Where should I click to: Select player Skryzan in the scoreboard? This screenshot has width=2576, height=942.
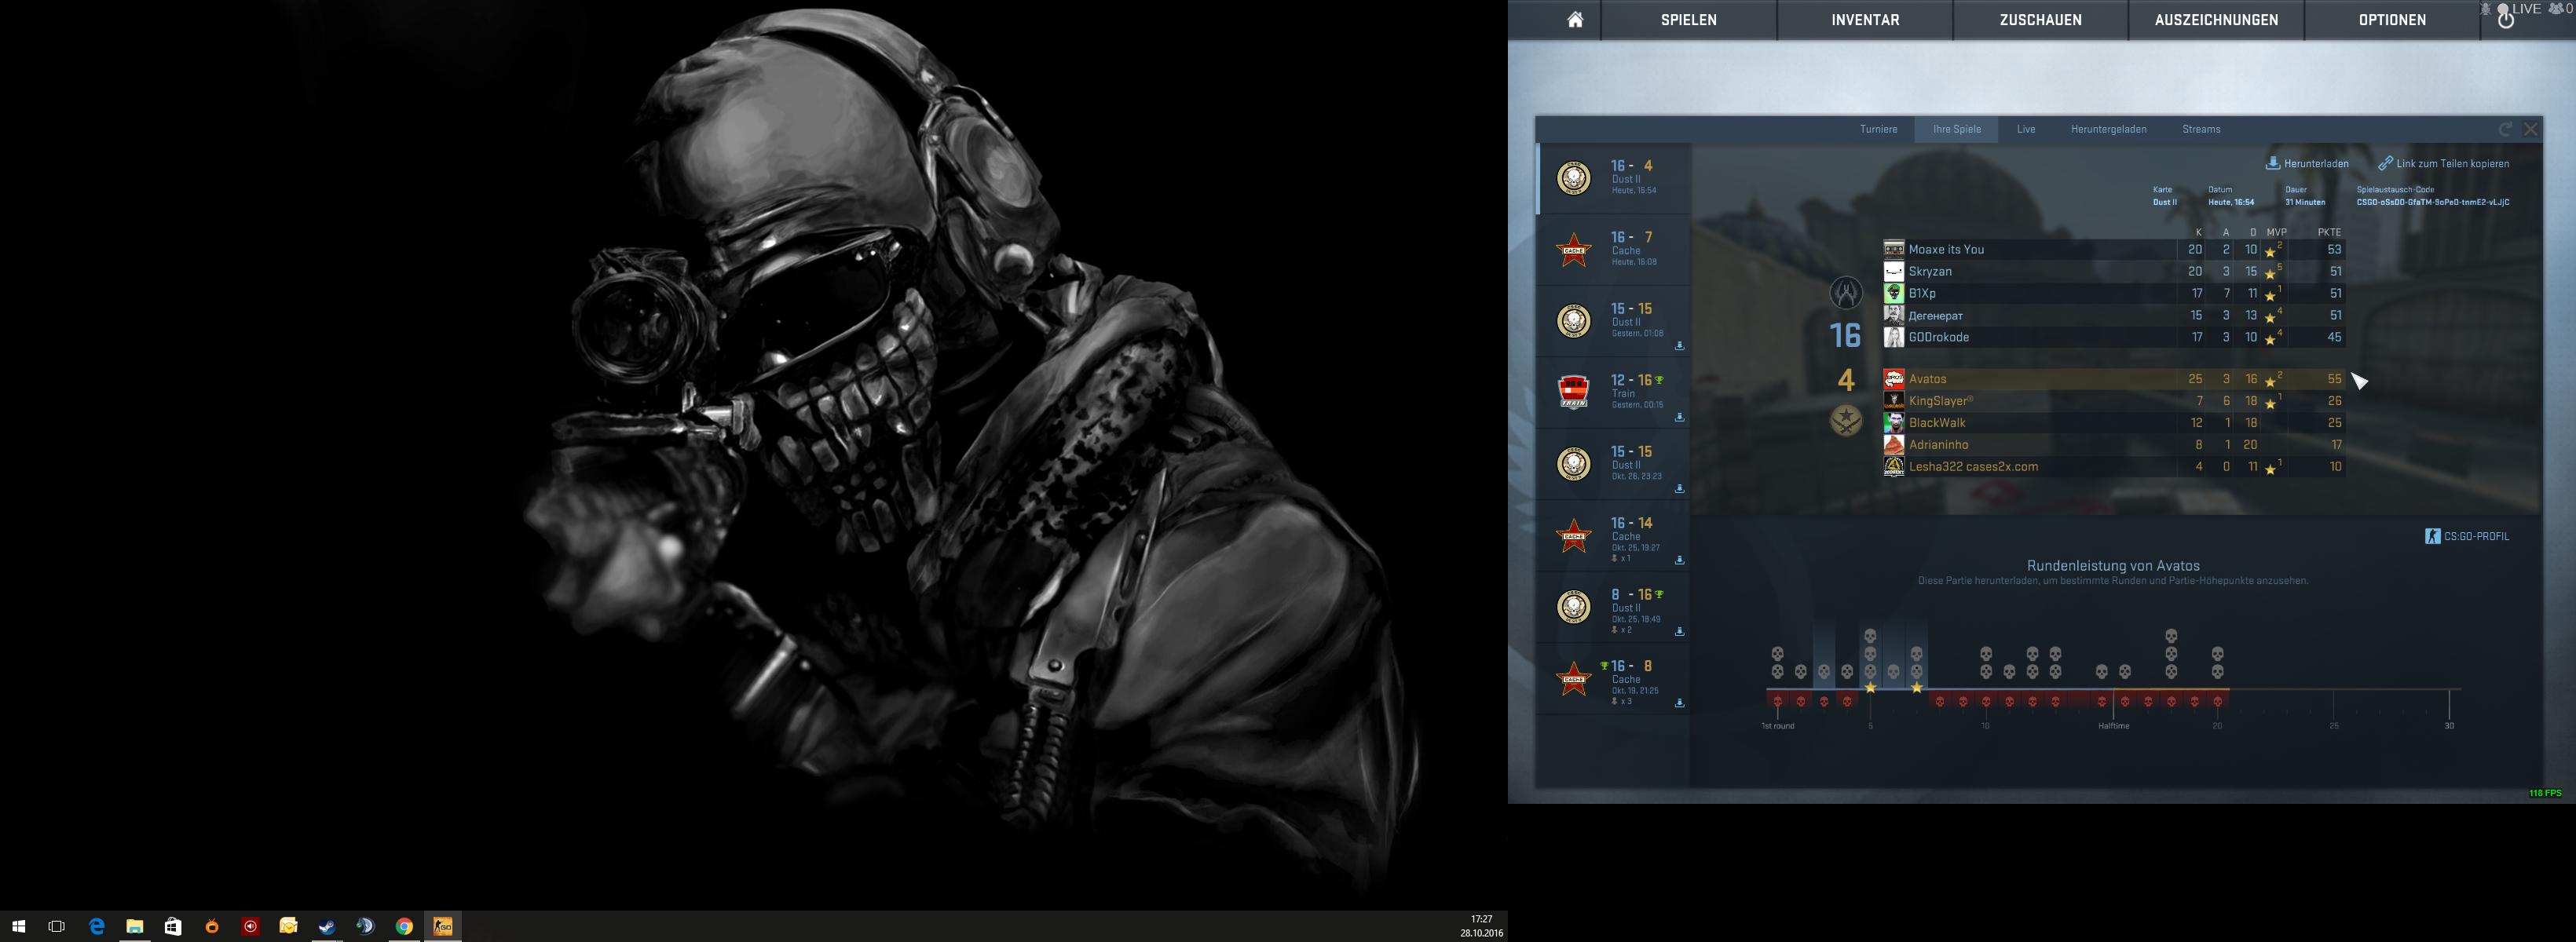(x=1929, y=271)
